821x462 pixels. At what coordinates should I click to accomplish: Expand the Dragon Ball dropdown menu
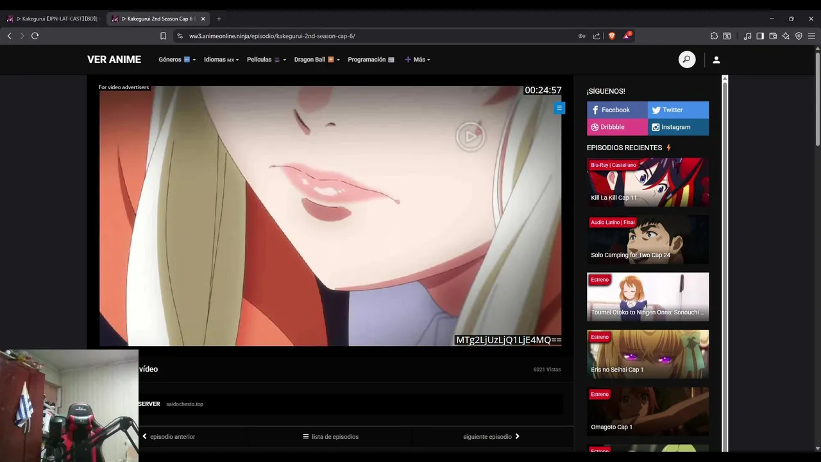pyautogui.click(x=317, y=60)
